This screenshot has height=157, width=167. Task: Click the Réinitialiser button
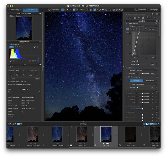(x=140, y=10)
